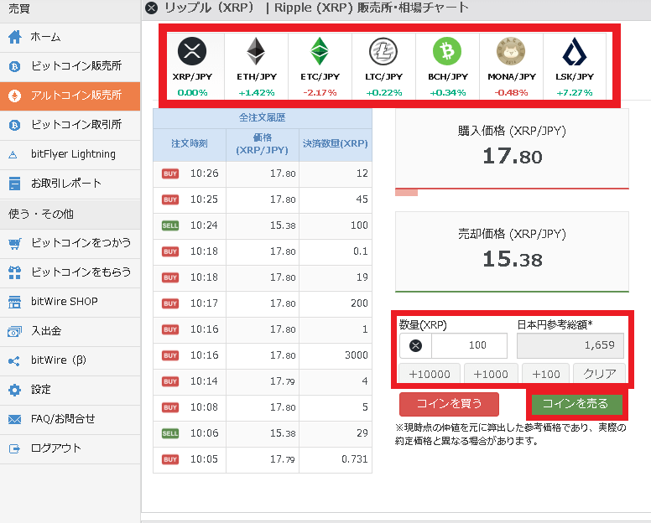
Task: Open FAQ/お問合せ menu item
Action: click(x=70, y=420)
